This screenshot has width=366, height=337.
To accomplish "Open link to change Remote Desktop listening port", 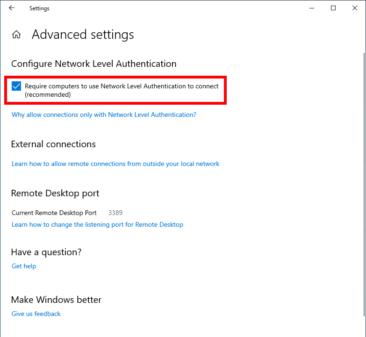I will pos(97,224).
